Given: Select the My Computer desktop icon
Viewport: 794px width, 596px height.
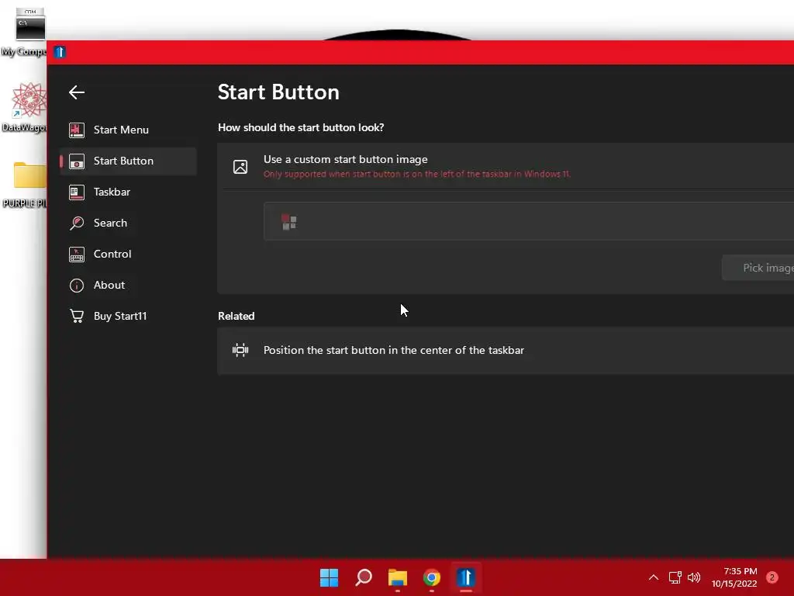Looking at the screenshot, I should click(24, 32).
